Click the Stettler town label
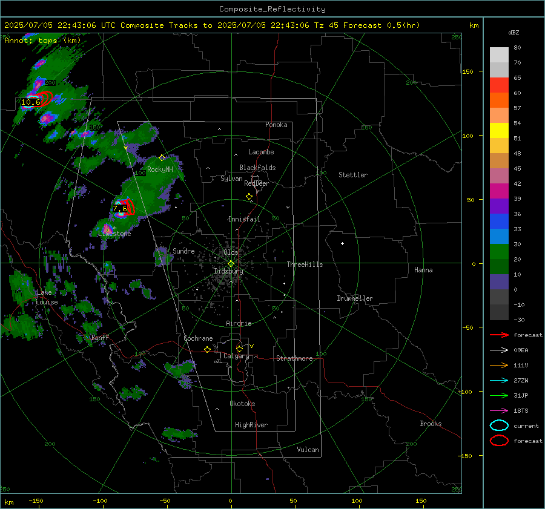Viewport: 545px width, 509px height. pyautogui.click(x=353, y=175)
